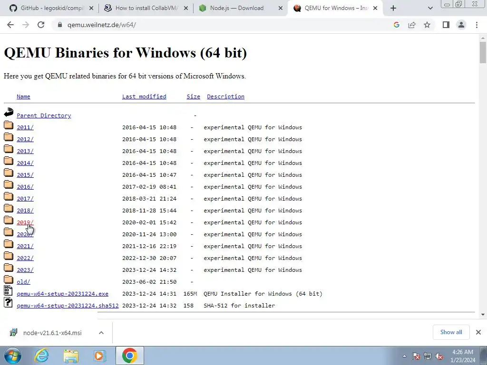Open the browser side panel
This screenshot has height=365, width=487.
point(446,25)
